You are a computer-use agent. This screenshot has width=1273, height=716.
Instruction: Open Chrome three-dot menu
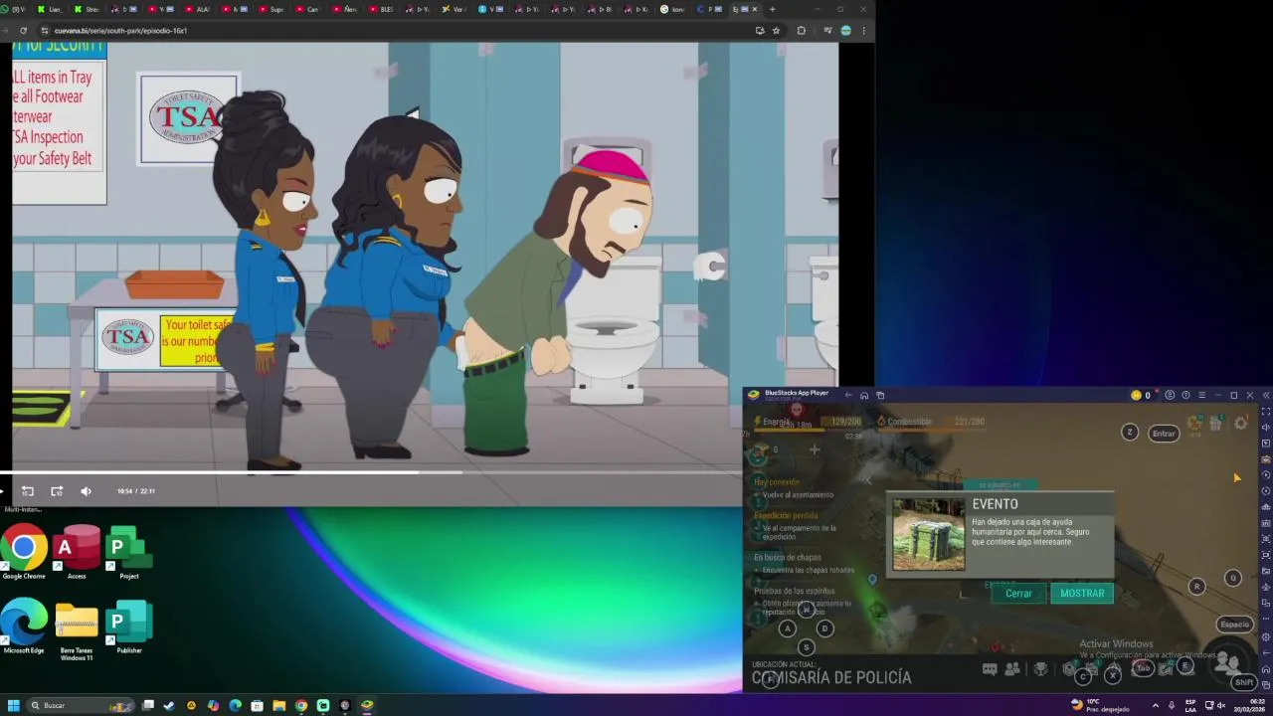click(863, 31)
